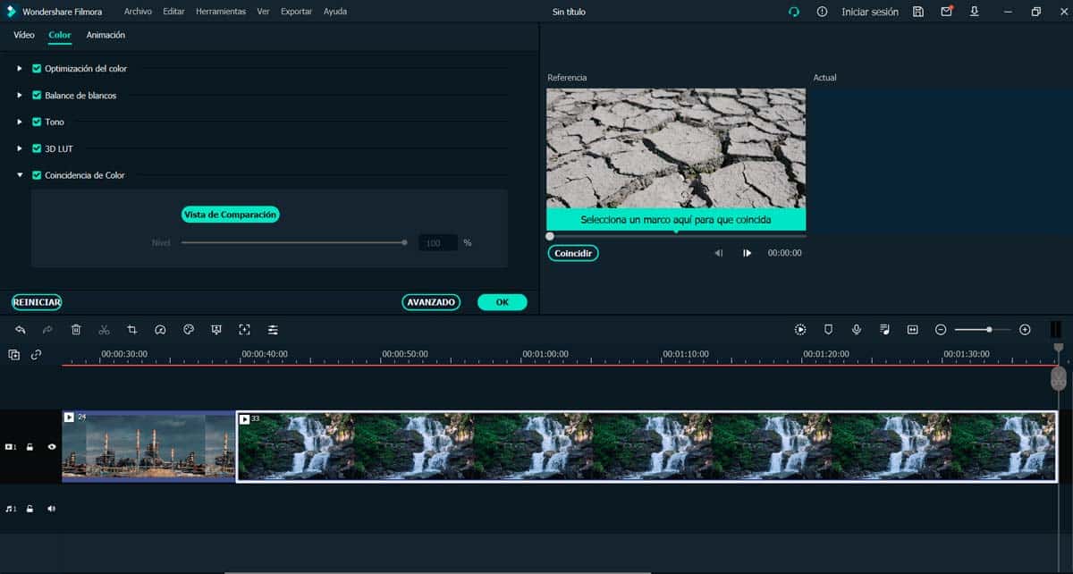This screenshot has height=574, width=1073.
Task: Uncheck the Balance de blancos checkbox
Action: pyautogui.click(x=37, y=95)
